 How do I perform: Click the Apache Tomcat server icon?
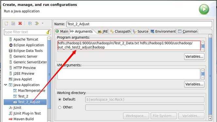[10, 40]
